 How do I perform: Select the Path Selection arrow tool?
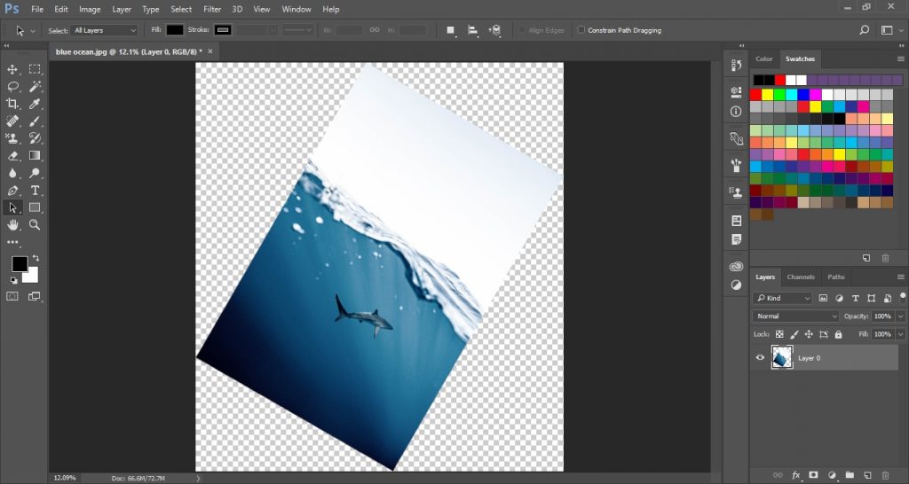[x=12, y=207]
